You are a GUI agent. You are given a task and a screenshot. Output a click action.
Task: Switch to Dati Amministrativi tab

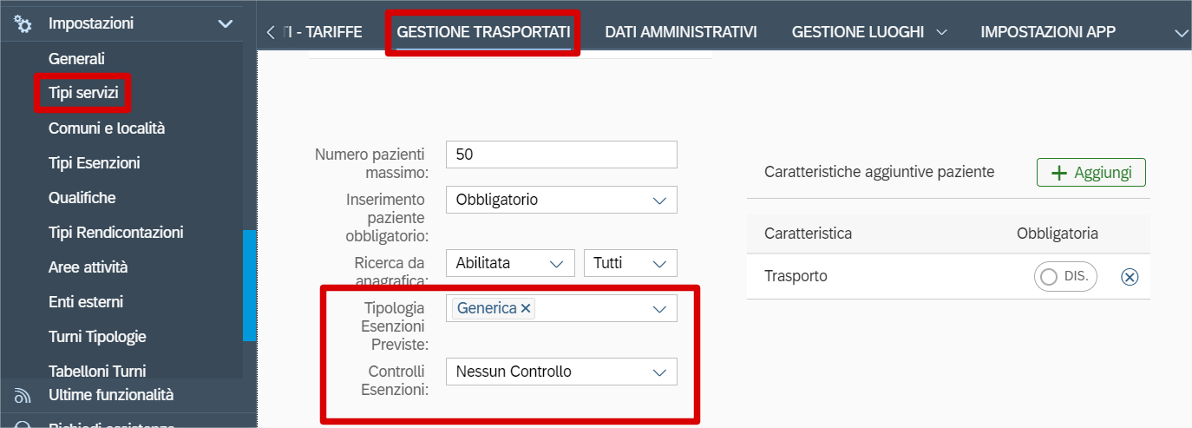[680, 32]
